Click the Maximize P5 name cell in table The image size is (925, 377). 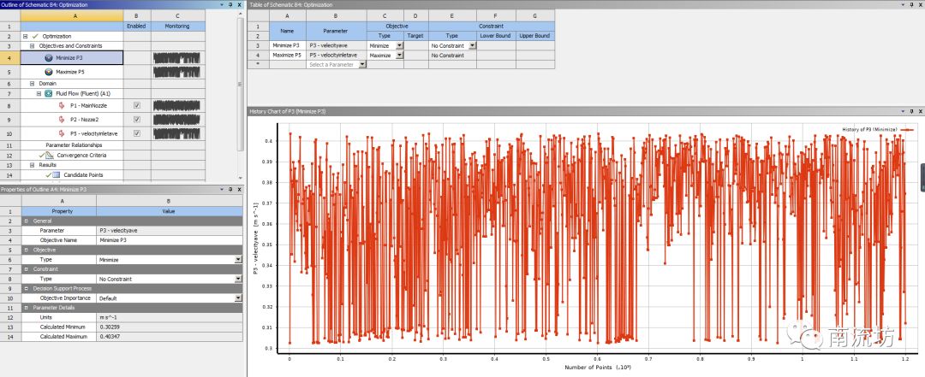tap(287, 56)
